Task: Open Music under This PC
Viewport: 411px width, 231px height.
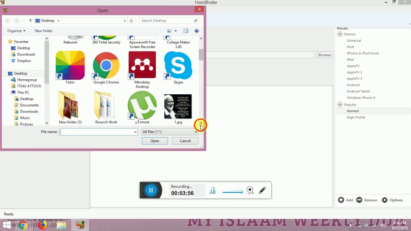Action: [25, 118]
